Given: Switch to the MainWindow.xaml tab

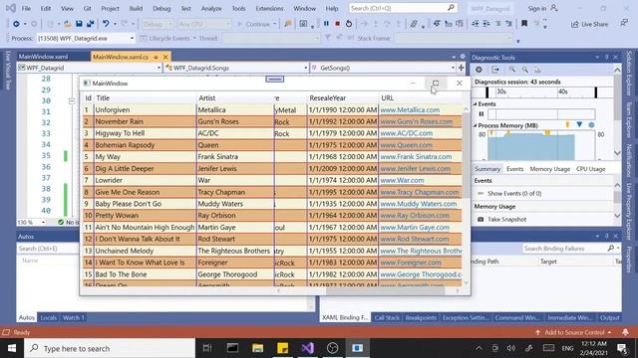Looking at the screenshot, I should [43, 57].
